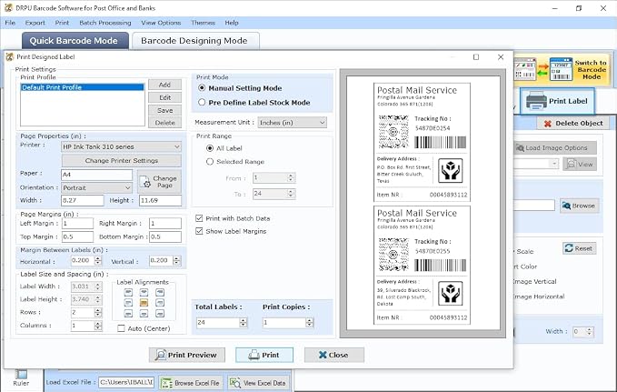Select top-left label alignment icon
The height and width of the screenshot is (392, 617).
[128, 292]
